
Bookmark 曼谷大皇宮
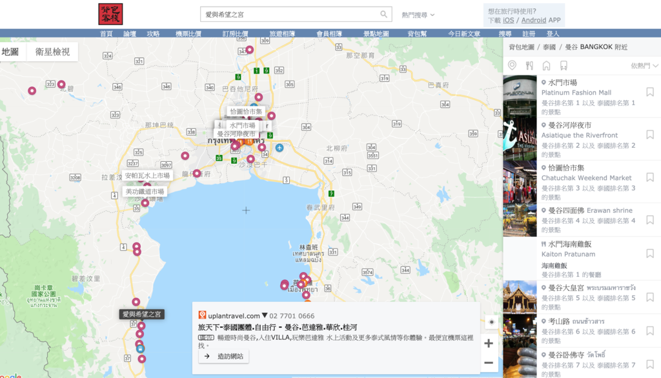tap(650, 297)
